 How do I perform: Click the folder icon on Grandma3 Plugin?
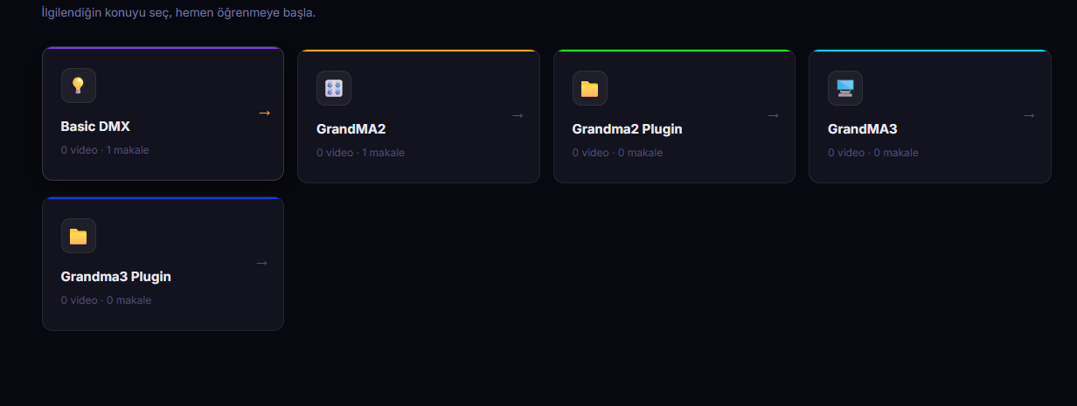click(79, 236)
